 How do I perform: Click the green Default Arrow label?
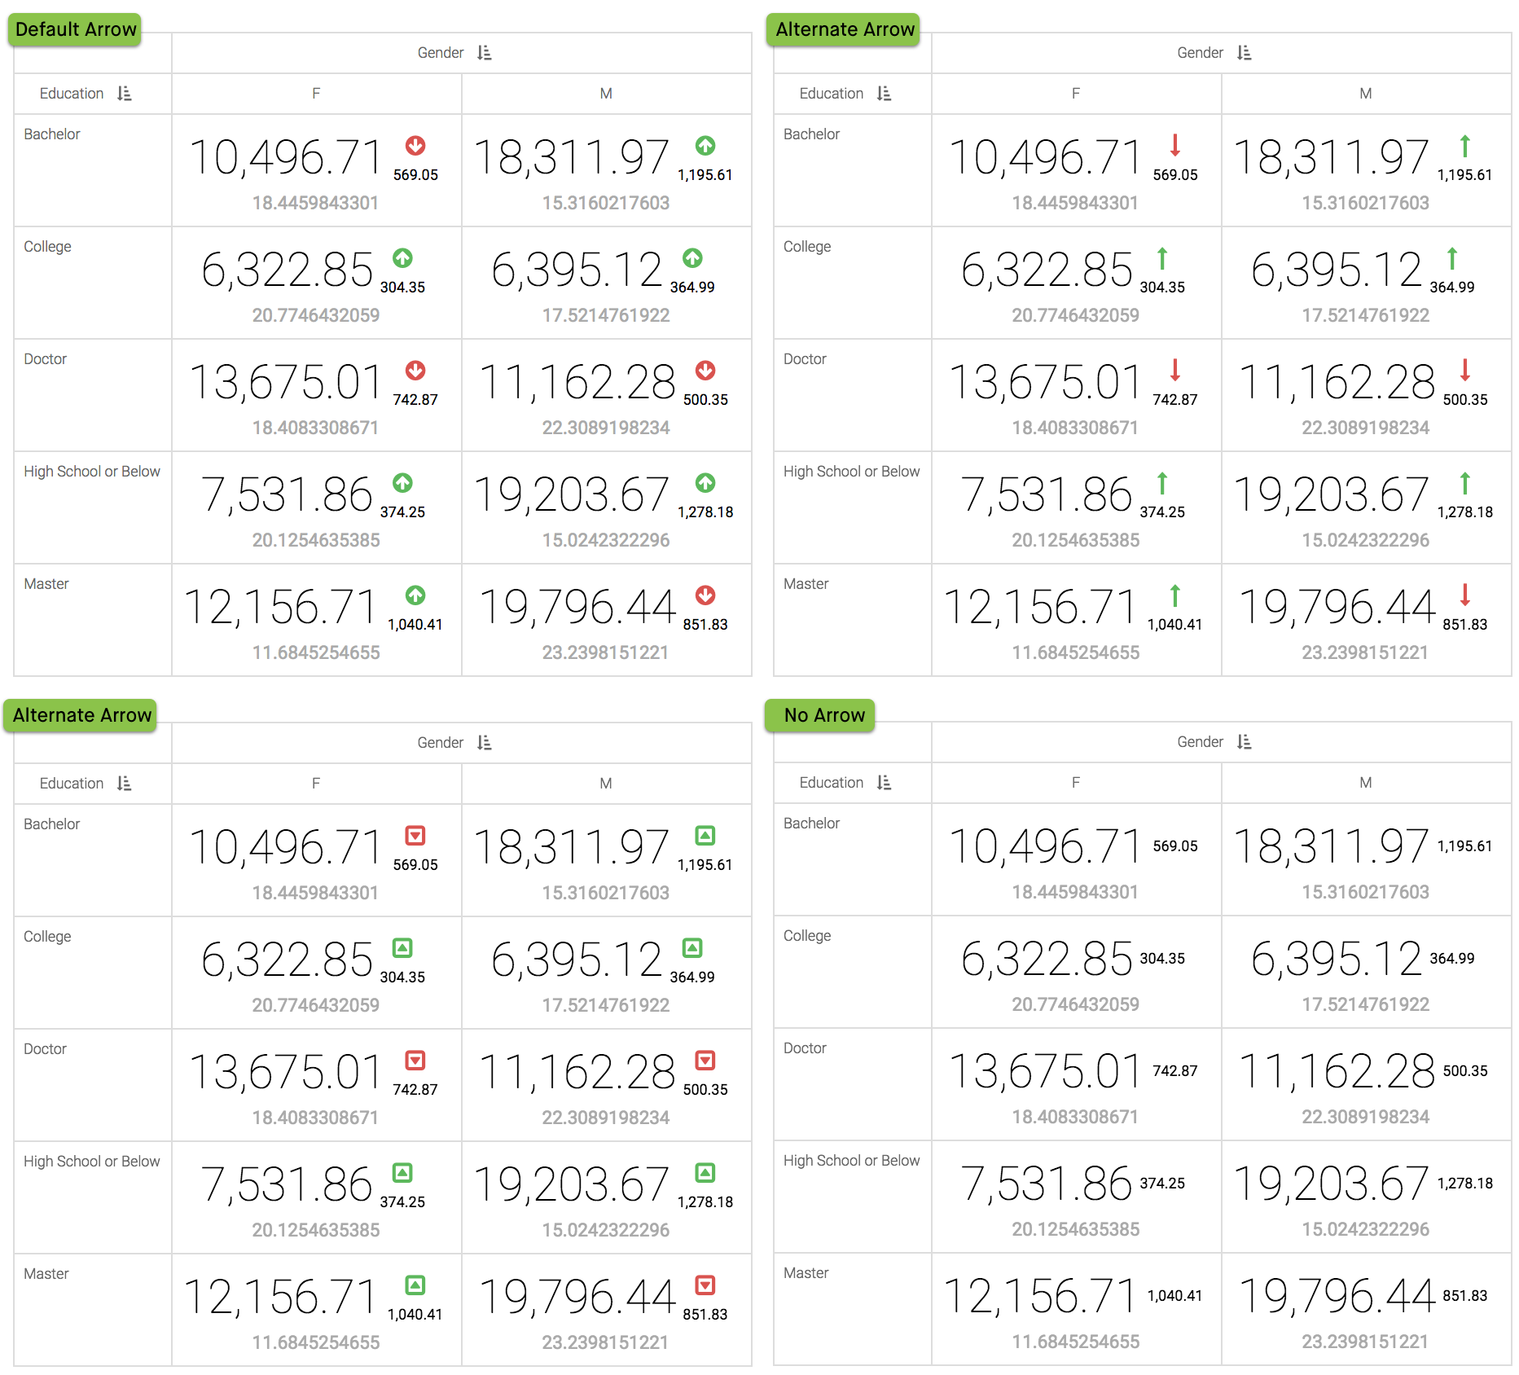[x=75, y=29]
